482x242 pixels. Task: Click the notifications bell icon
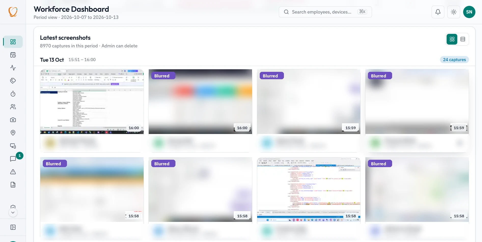pos(438,12)
